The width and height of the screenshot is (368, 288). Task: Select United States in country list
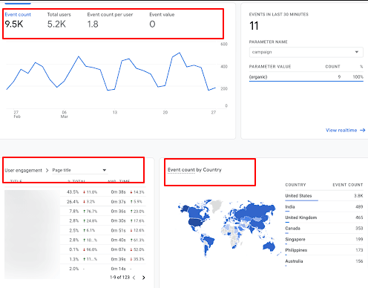point(298,196)
